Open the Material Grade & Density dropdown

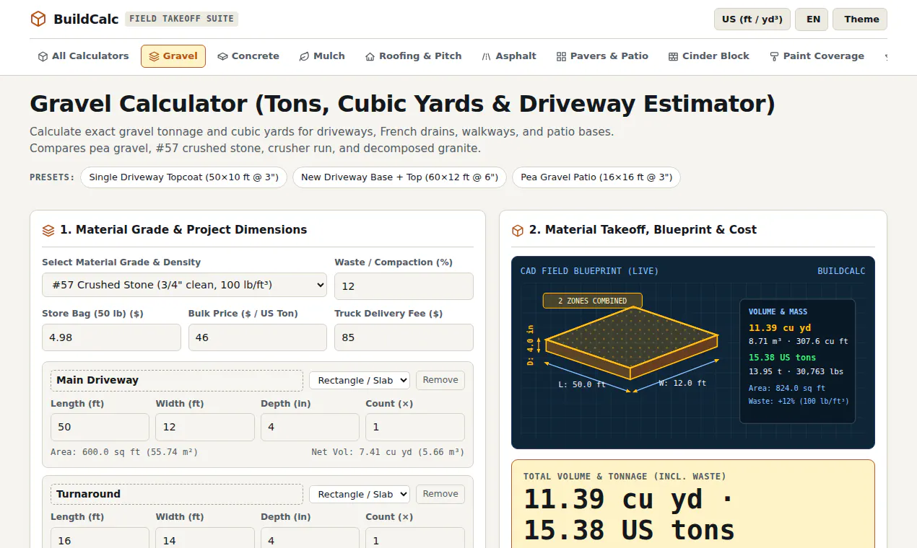click(x=184, y=285)
